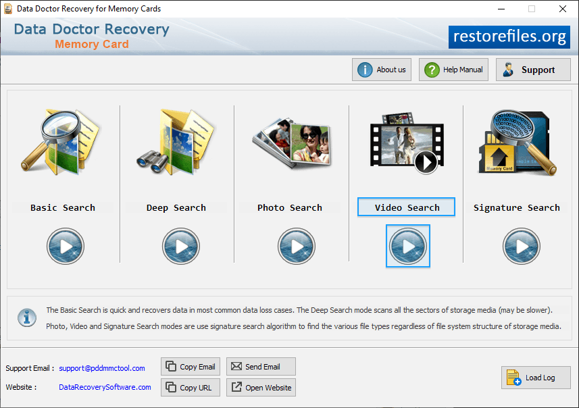Image resolution: width=579 pixels, height=408 pixels.
Task: Click the 'Data Doctor Recovery' header title
Action: 92,29
